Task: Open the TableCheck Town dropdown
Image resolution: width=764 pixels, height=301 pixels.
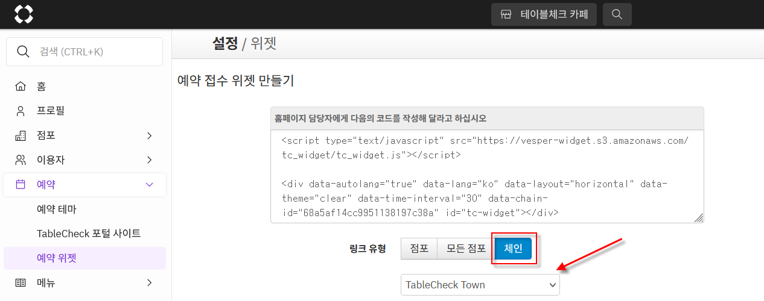Action: coord(480,285)
